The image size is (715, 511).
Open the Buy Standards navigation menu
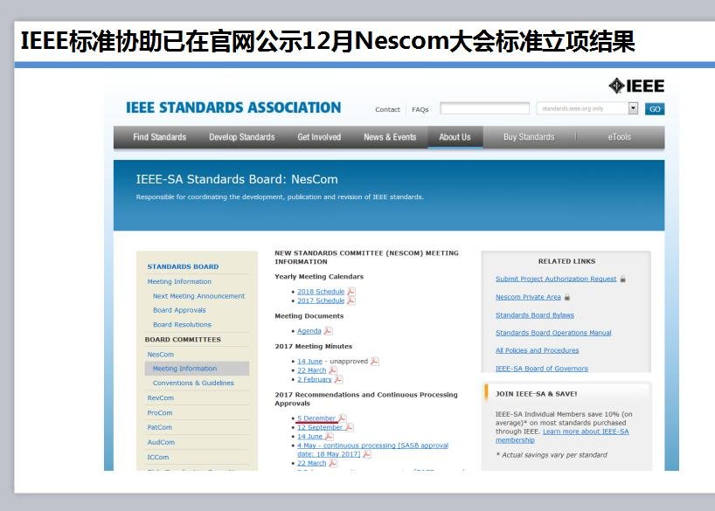coord(529,137)
